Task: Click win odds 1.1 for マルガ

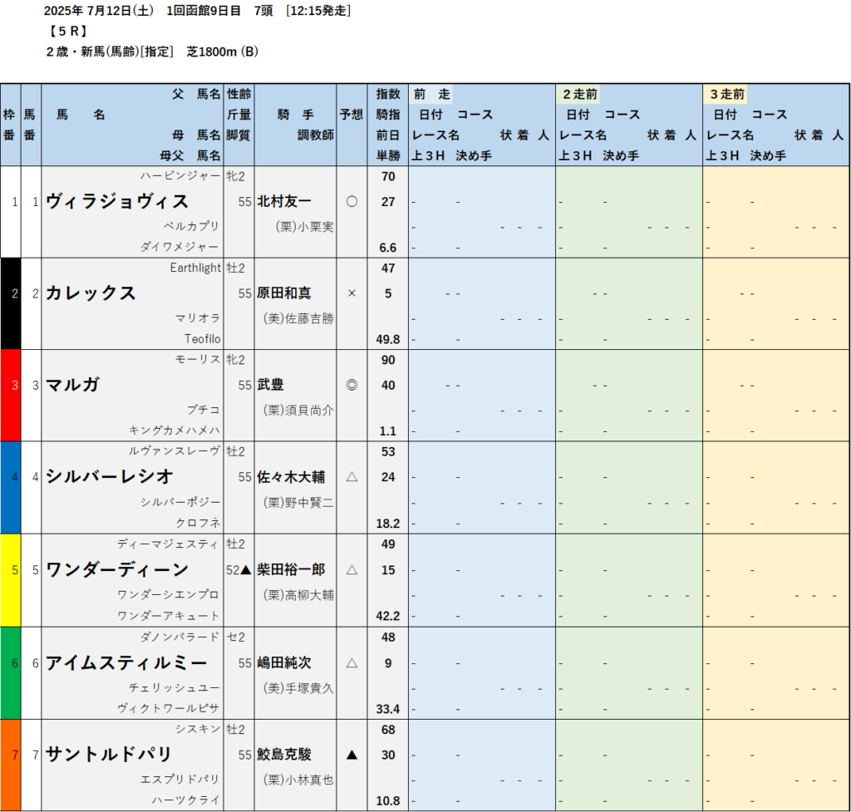Action: [387, 431]
